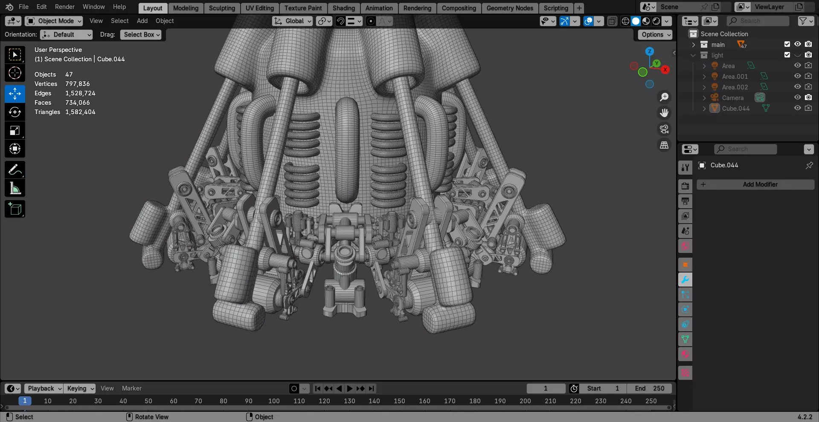Switch to rendered viewport shading
The height and width of the screenshot is (422, 819).
656,21
